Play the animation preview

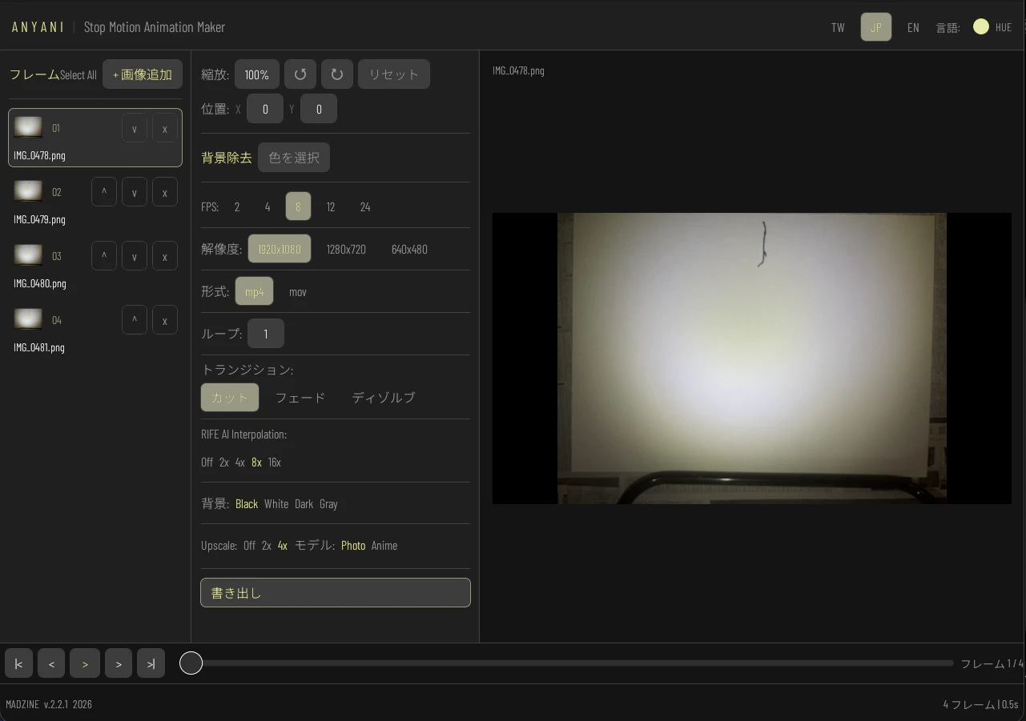(85, 663)
